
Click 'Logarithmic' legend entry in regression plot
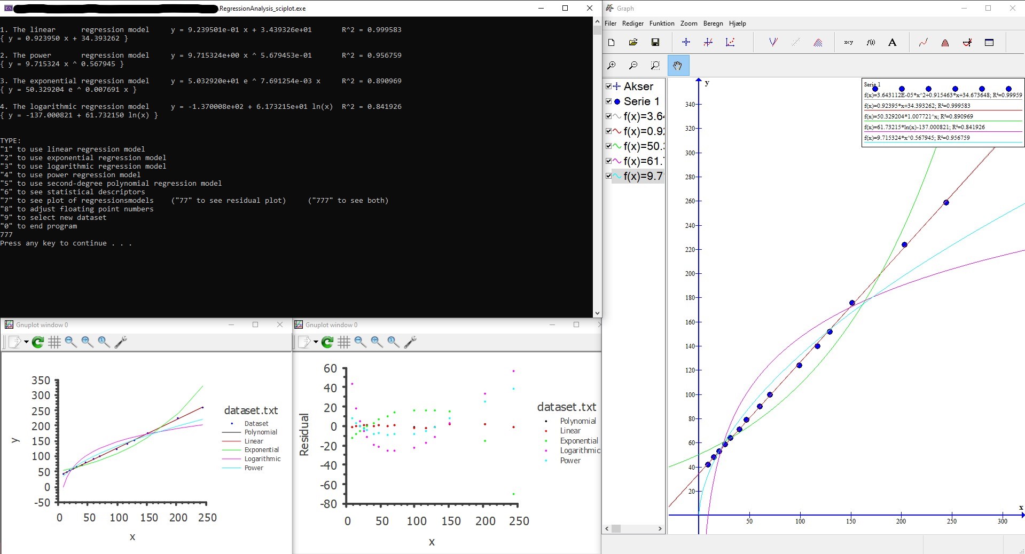click(x=262, y=459)
